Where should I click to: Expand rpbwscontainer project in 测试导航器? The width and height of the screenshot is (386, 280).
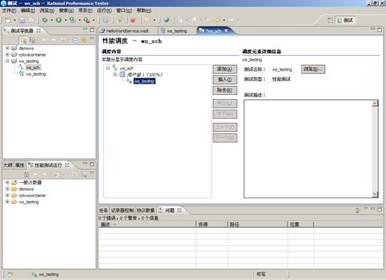tap(8, 54)
